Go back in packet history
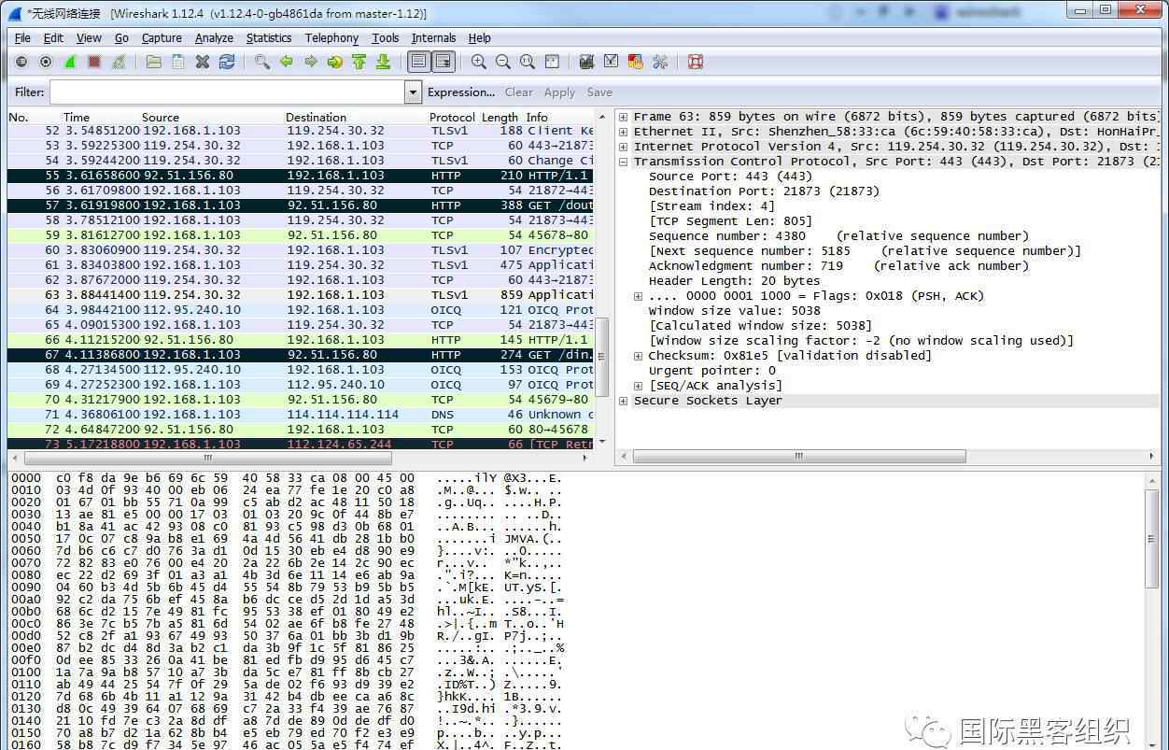The width and height of the screenshot is (1169, 750). pyautogui.click(x=287, y=62)
